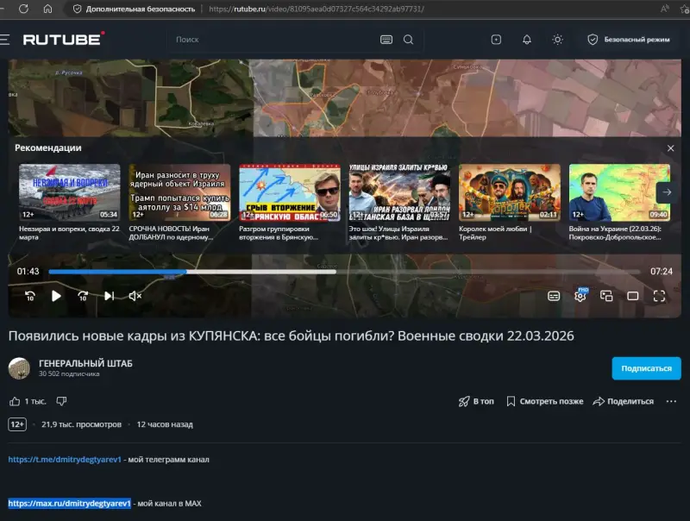Toggle the light/dark theme sun icon
690x521 pixels.
pyautogui.click(x=557, y=40)
